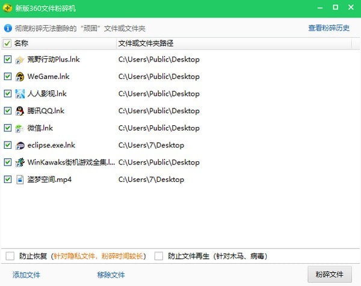Click the 荒野行动Plus.lnk shortcut icon
Screen dimensions: 361x286
pyautogui.click(x=20, y=60)
